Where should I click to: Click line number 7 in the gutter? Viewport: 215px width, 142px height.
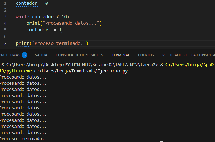pos(5,43)
